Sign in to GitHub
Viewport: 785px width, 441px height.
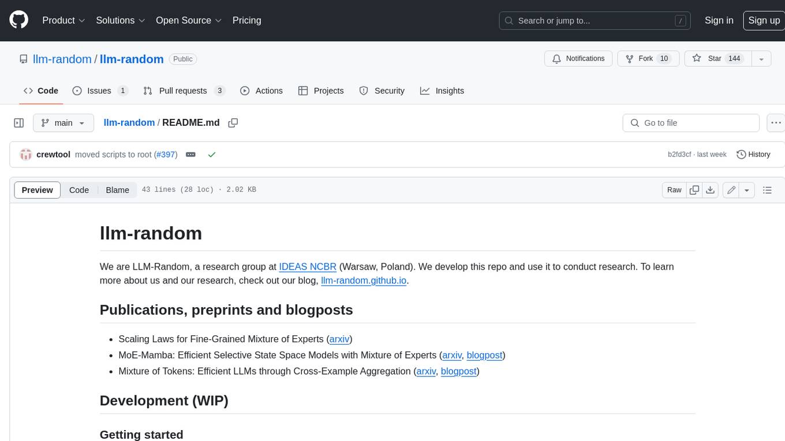click(x=719, y=20)
